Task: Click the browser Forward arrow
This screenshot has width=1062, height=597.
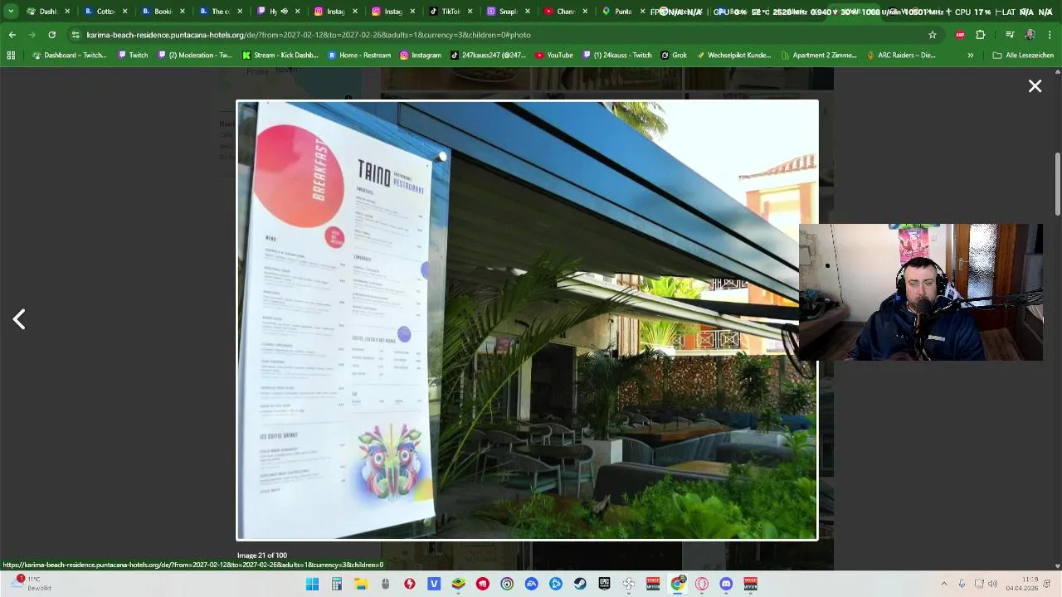Action: (32, 35)
